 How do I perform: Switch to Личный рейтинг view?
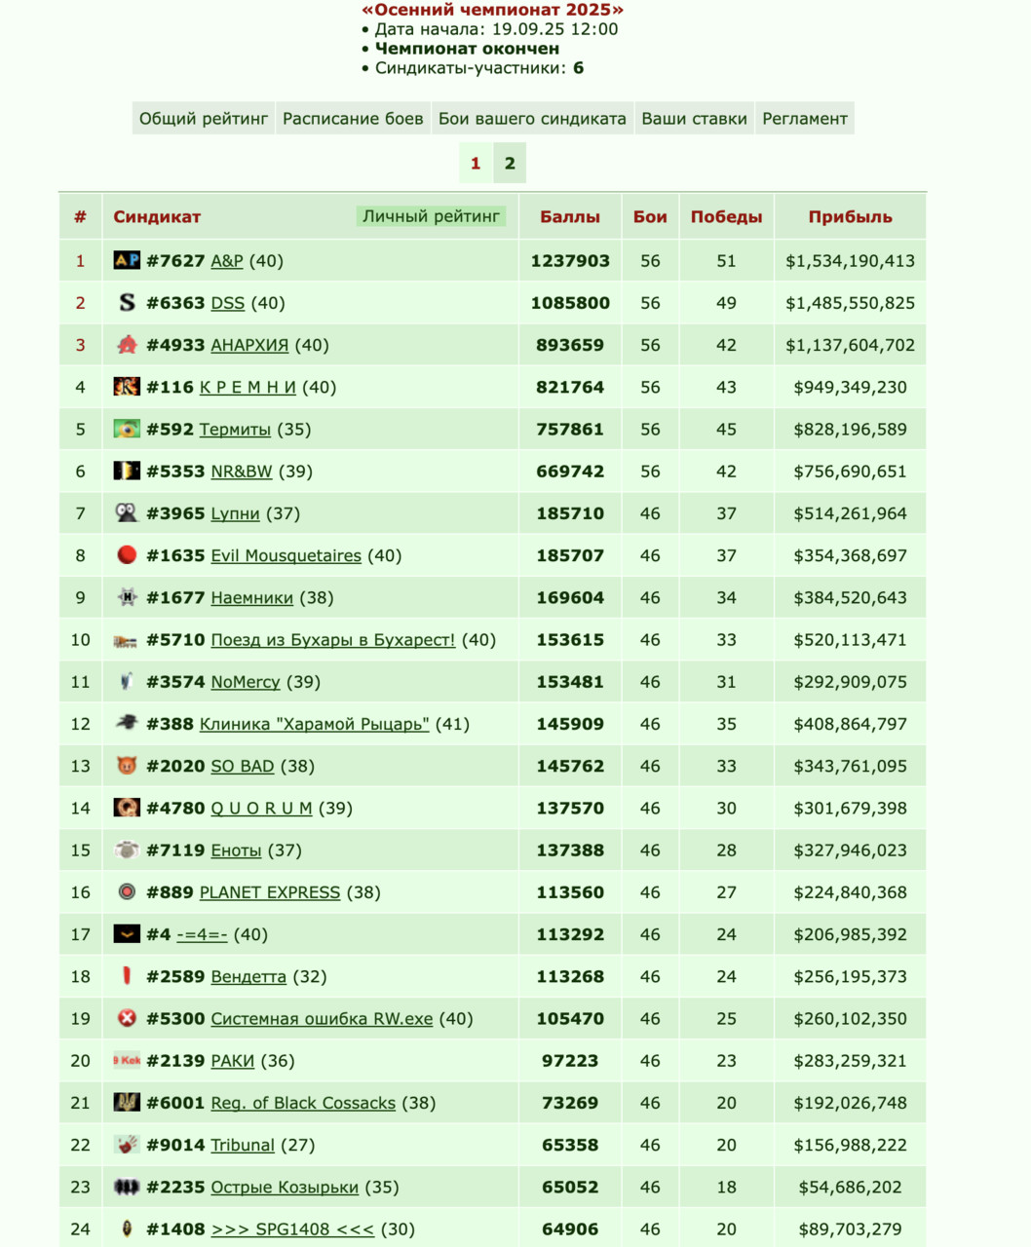coord(431,216)
